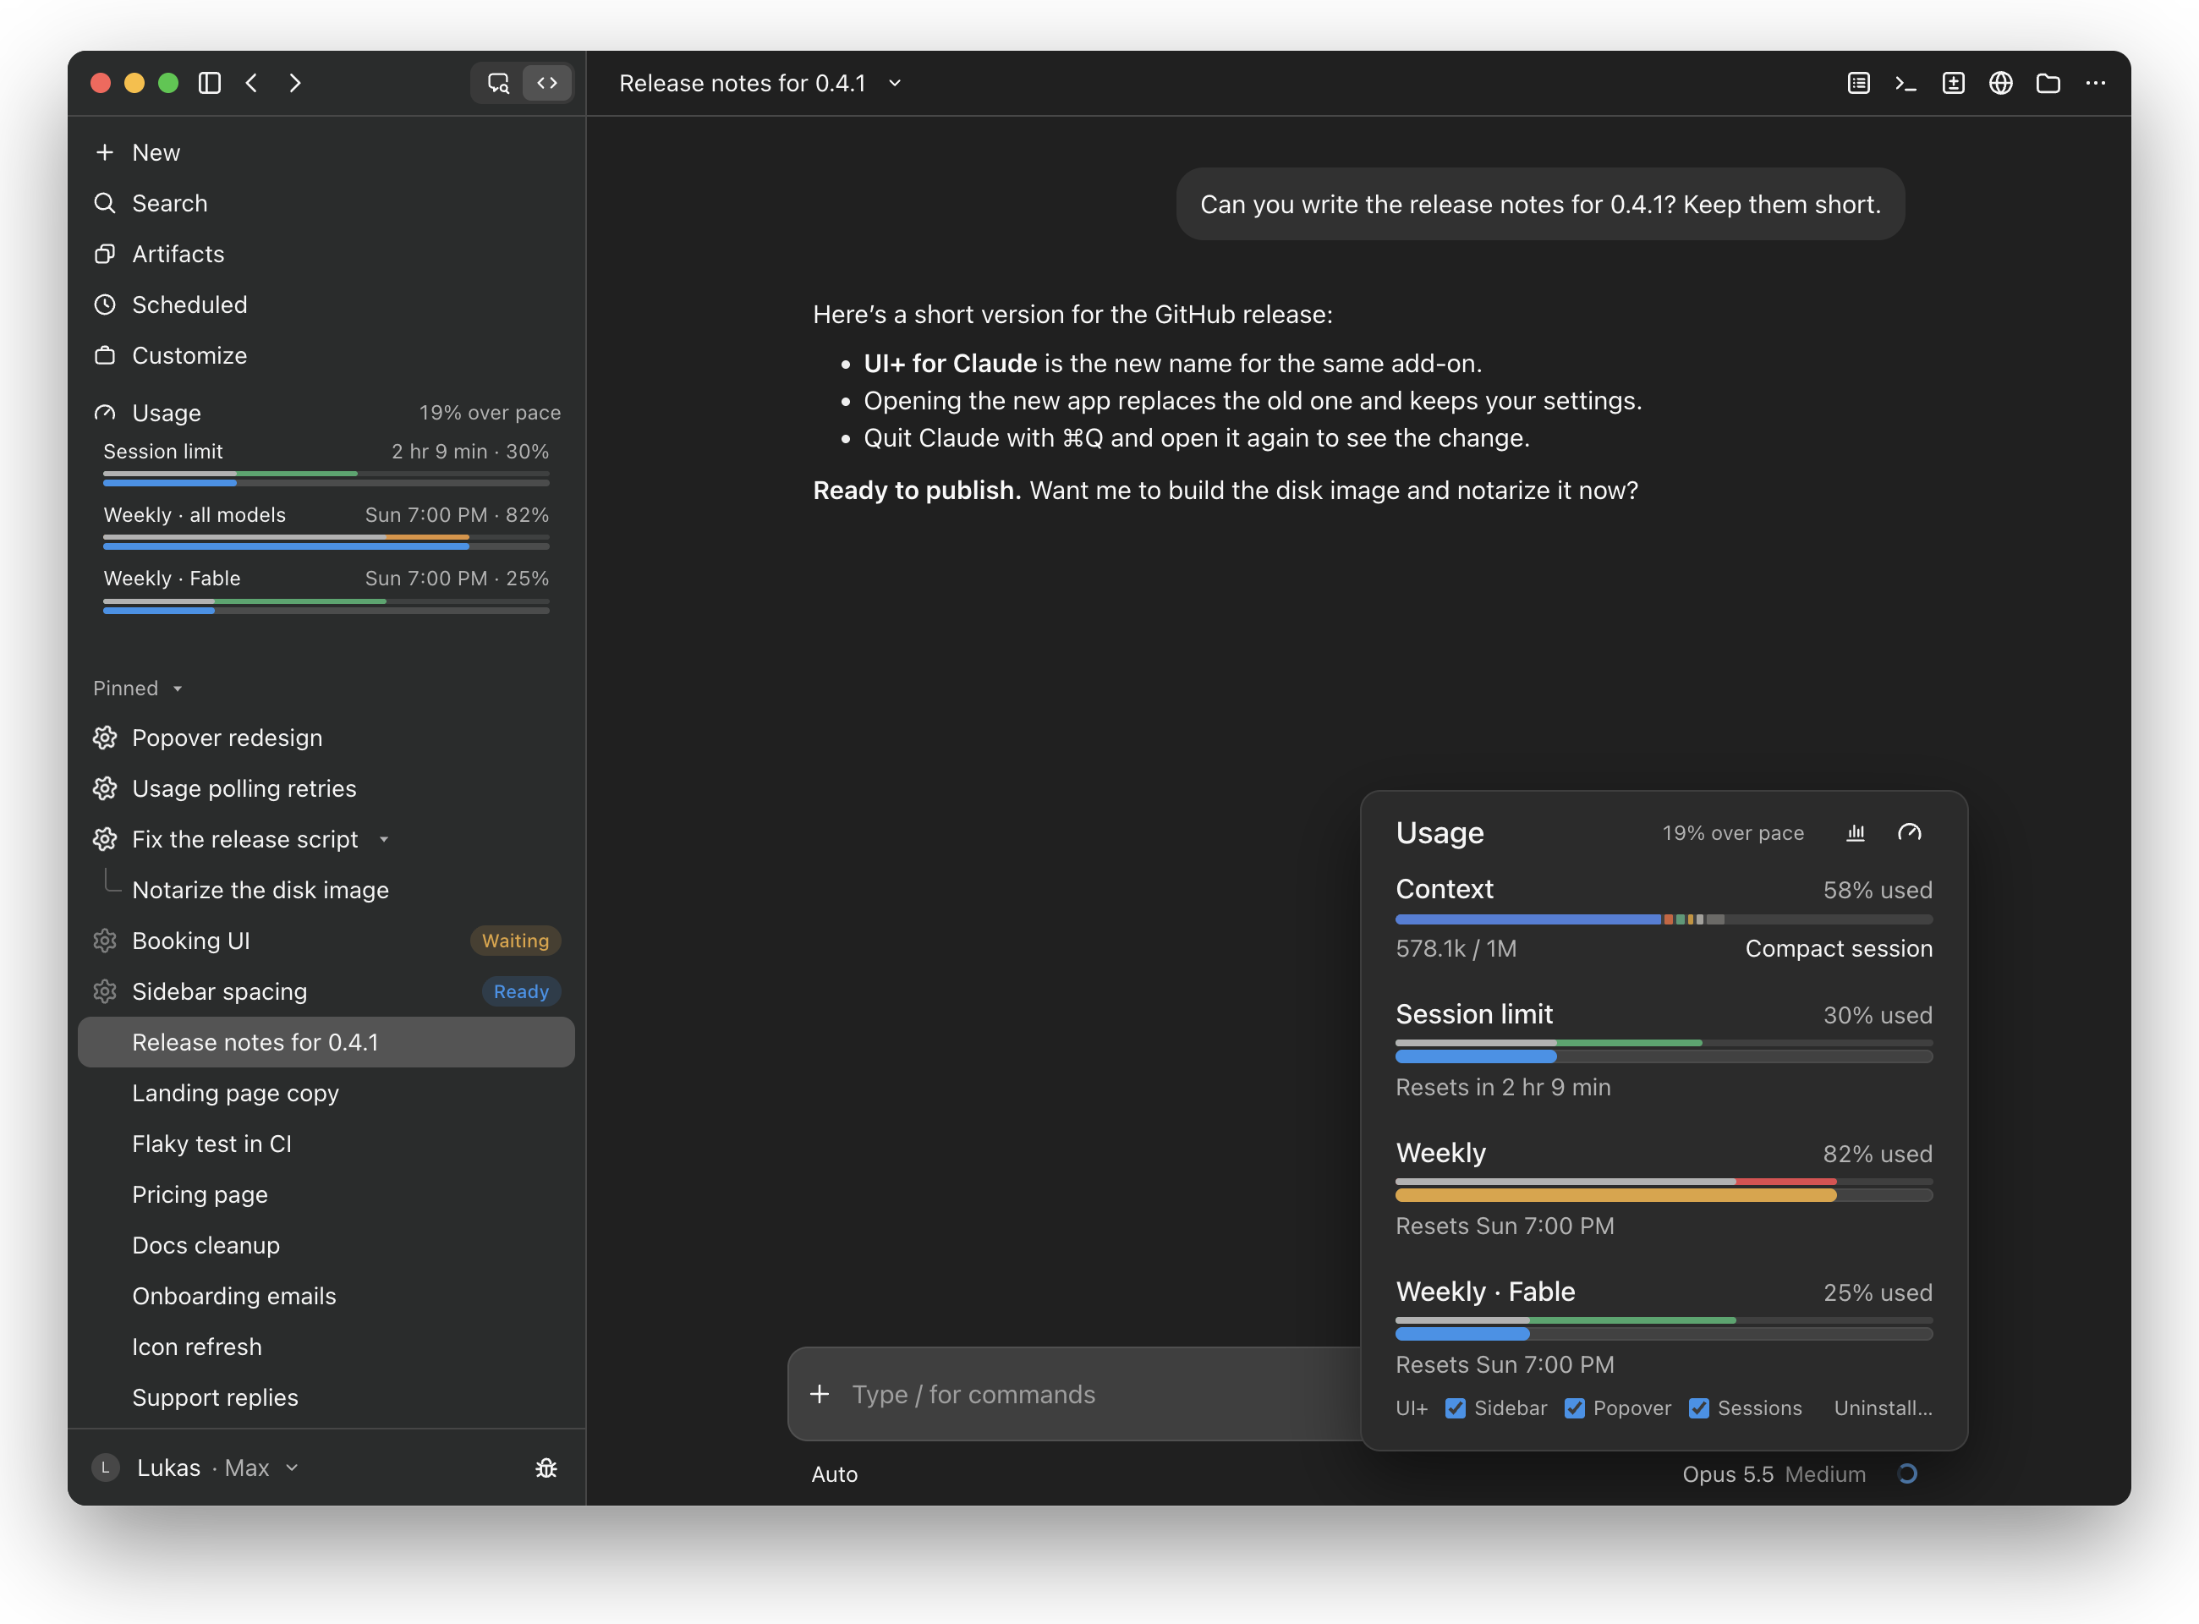
Task: Open the diff panel icon
Action: pyautogui.click(x=1953, y=83)
